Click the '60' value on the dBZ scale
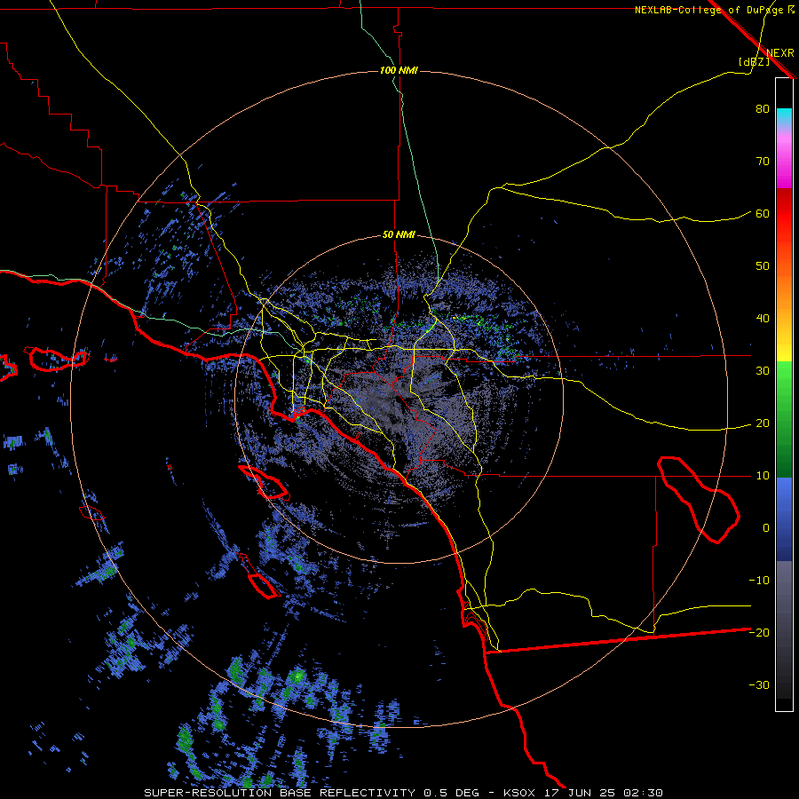The width and height of the screenshot is (799, 799). point(763,214)
